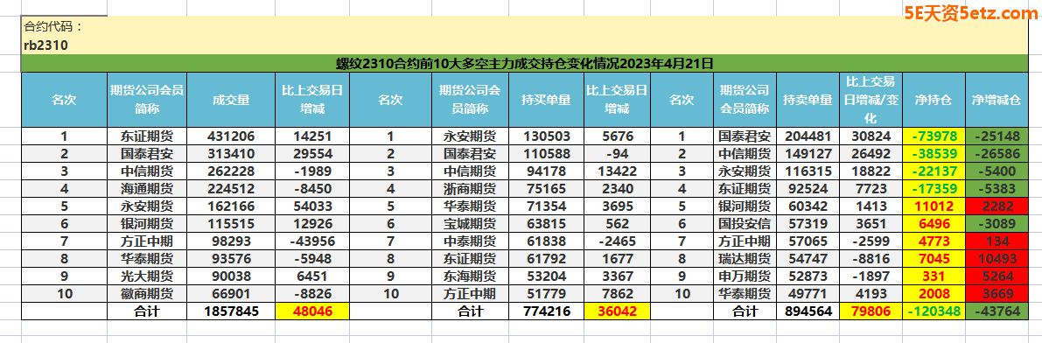
Task: Select the 净增减仓 column header
Action: coord(1000,101)
